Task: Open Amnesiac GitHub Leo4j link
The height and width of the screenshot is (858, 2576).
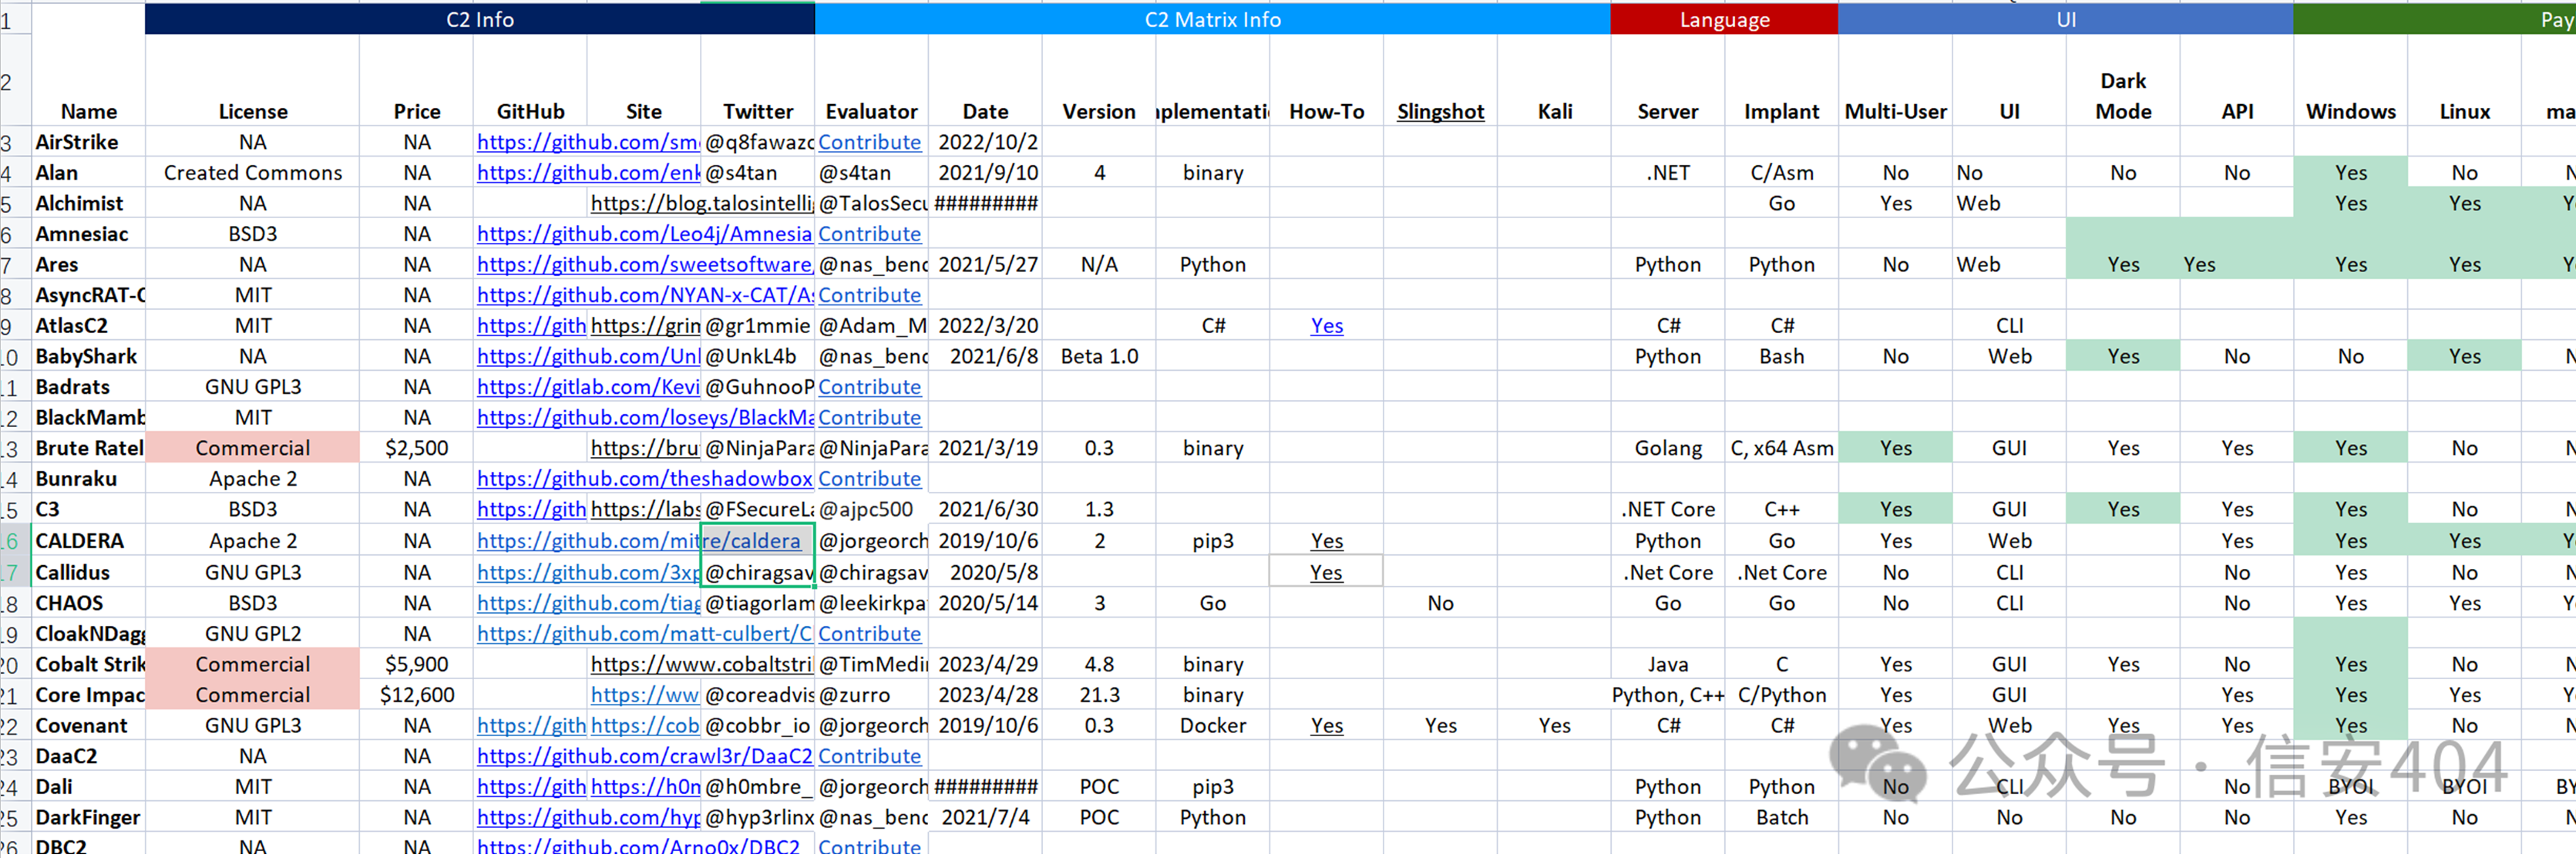Action: pyautogui.click(x=644, y=234)
